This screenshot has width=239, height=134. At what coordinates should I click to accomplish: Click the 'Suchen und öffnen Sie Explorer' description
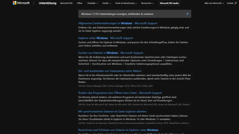[x=133, y=44]
